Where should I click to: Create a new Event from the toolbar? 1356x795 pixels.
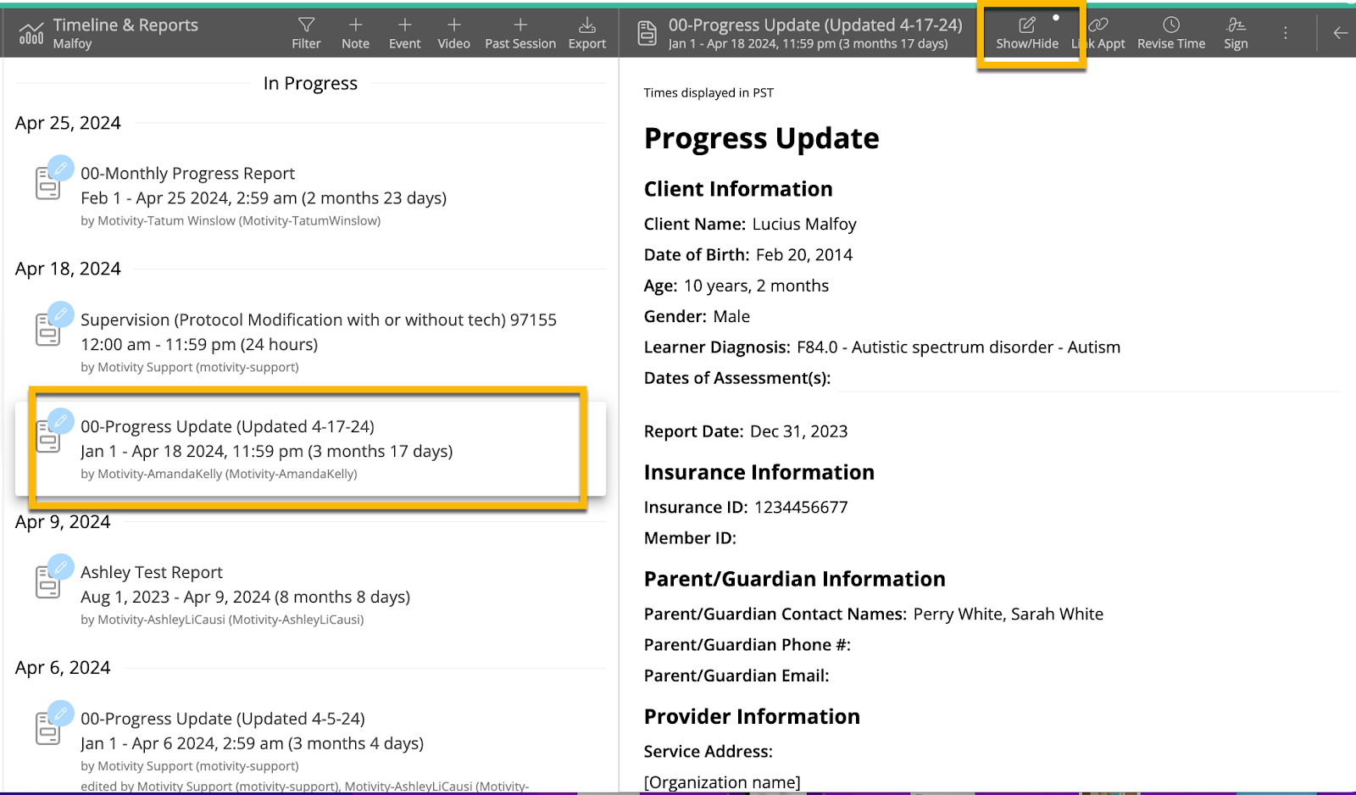tap(404, 32)
